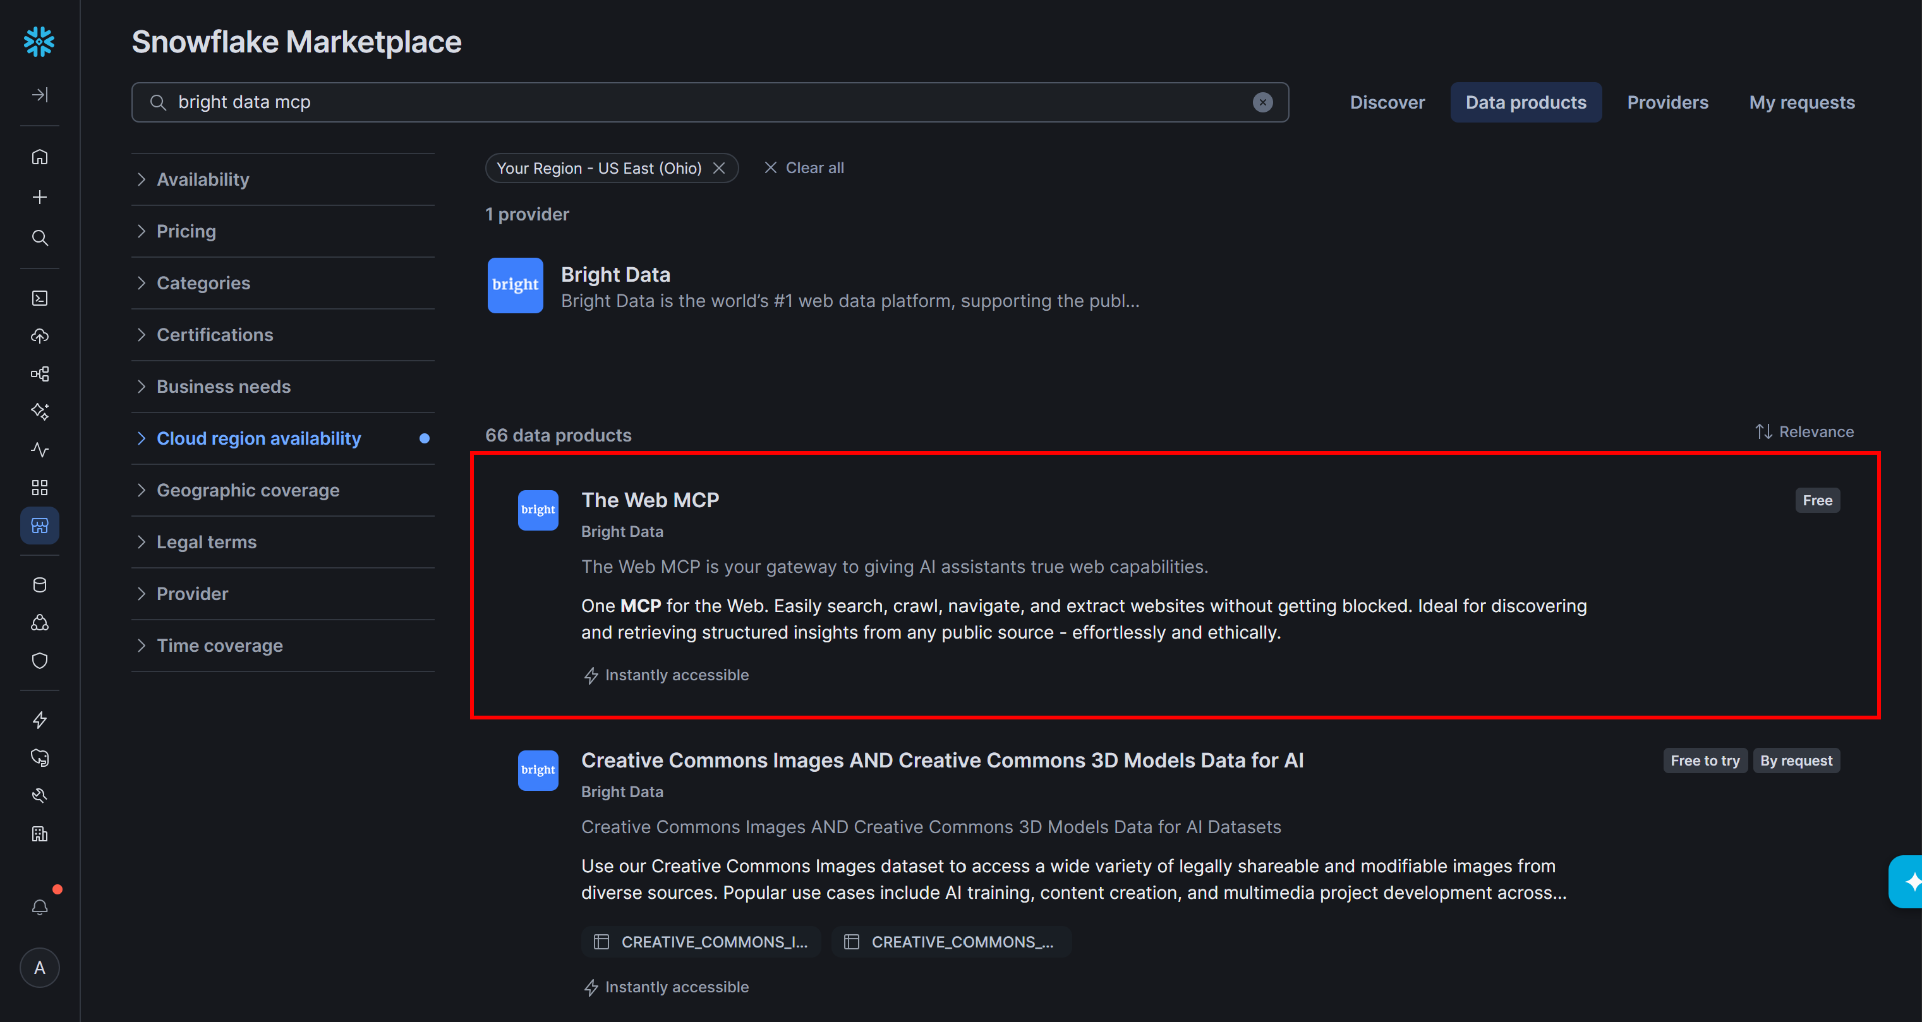Screen dimensions: 1922x1022
Task: Click the Bright Data provider logo thumbnail
Action: [x=515, y=285]
